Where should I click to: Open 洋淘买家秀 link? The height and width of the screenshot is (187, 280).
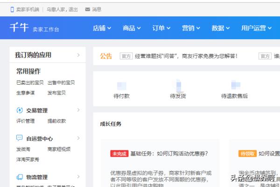tap(28, 159)
